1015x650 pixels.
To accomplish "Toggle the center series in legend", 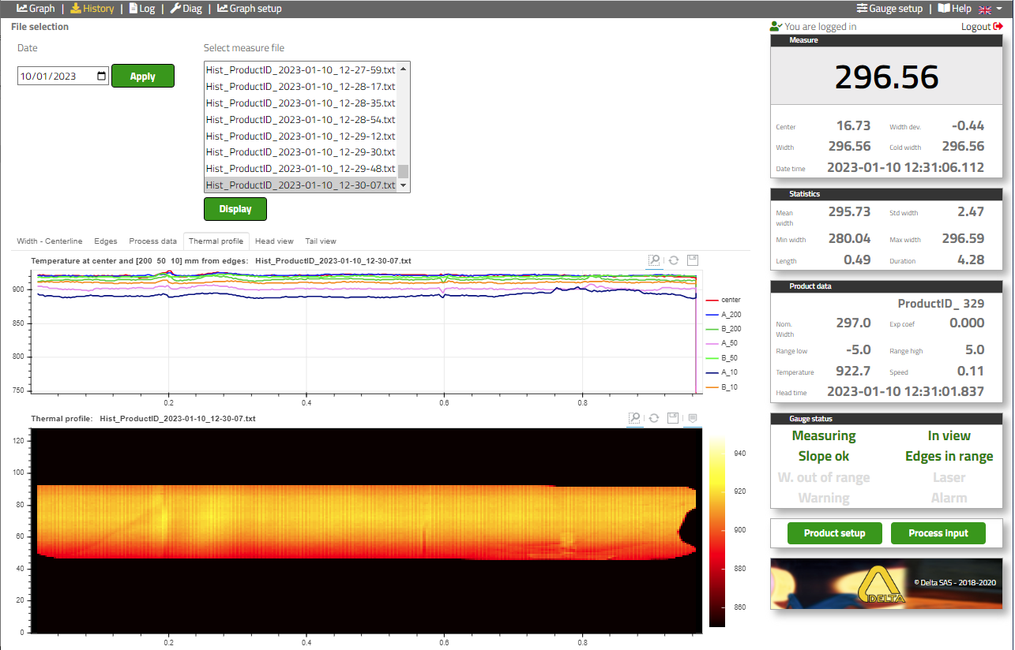I will (730, 300).
